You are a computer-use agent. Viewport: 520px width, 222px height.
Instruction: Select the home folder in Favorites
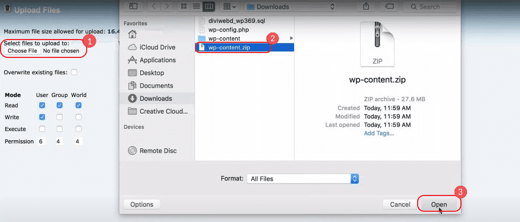coord(132,34)
